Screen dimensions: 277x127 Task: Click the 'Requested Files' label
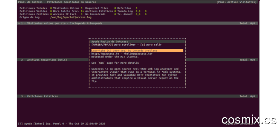coord(97,8)
